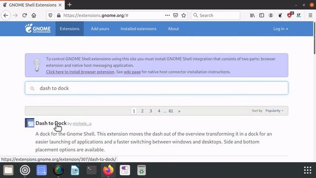Open the Extensions nav tab
The height and width of the screenshot is (178, 316).
pos(70,29)
